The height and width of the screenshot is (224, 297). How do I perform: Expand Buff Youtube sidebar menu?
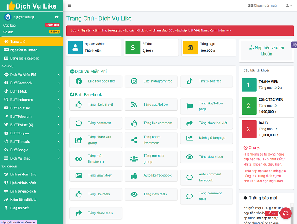click(x=32, y=108)
